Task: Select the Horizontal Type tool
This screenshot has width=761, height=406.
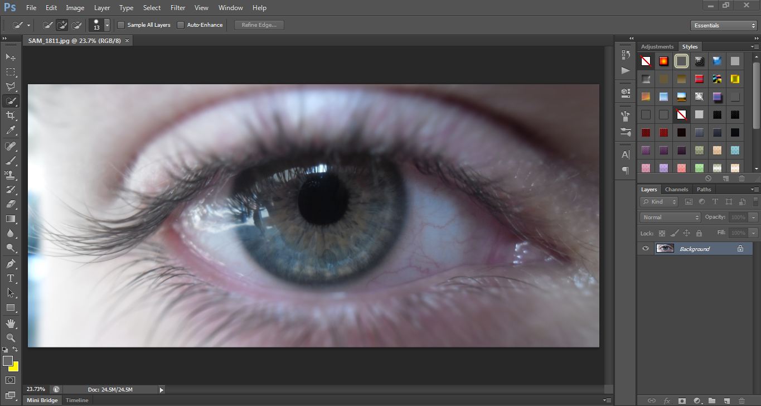Action: click(x=11, y=278)
